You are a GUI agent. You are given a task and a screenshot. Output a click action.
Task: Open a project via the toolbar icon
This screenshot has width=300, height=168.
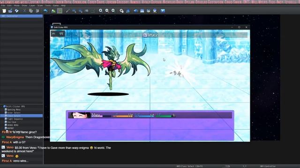[10, 11]
